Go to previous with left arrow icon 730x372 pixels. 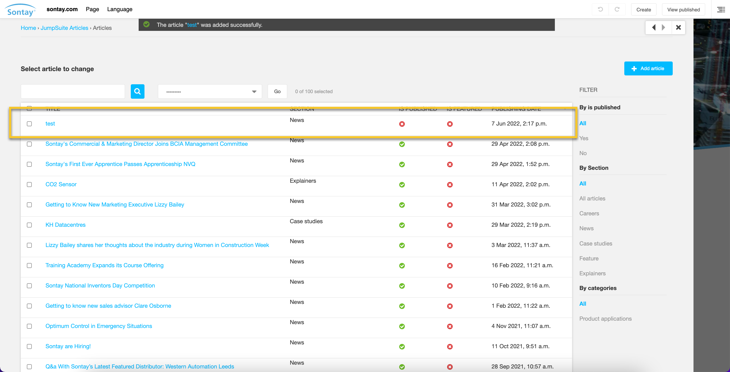pos(654,27)
